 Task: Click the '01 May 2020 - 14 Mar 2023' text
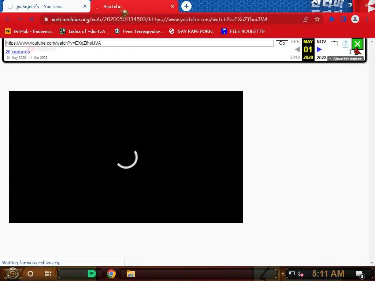tap(27, 57)
